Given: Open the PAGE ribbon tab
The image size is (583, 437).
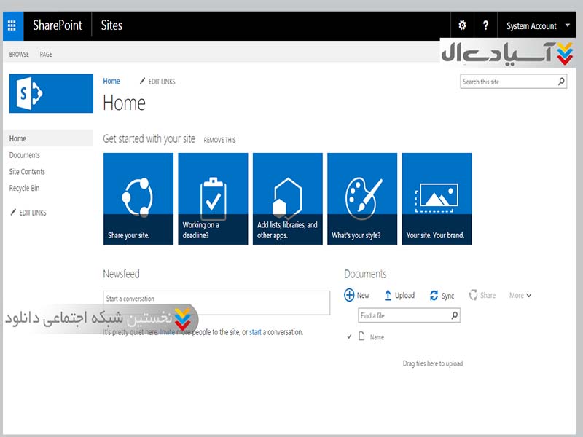Looking at the screenshot, I should click(46, 54).
